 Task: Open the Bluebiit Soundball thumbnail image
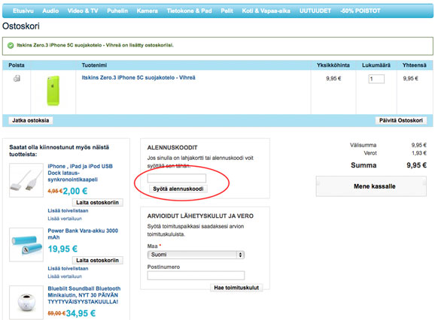point(26,303)
